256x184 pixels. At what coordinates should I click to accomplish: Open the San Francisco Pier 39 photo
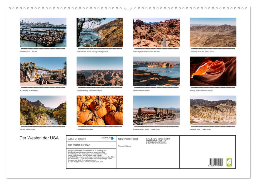coord(43,32)
